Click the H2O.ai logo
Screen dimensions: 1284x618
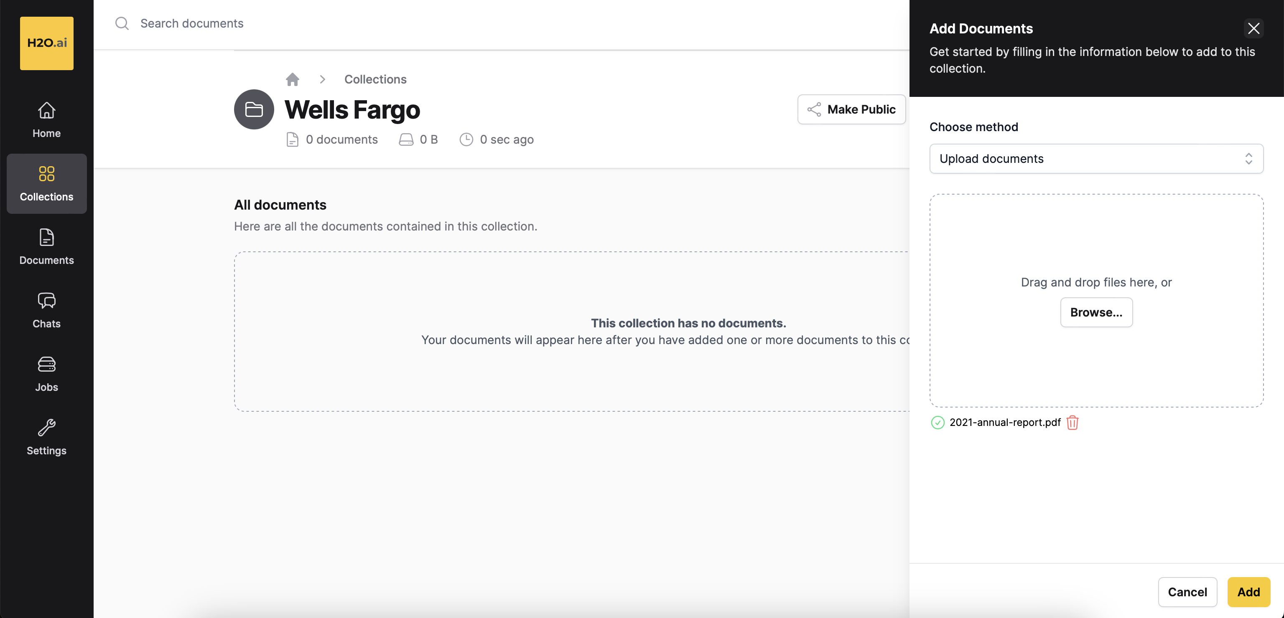point(46,43)
